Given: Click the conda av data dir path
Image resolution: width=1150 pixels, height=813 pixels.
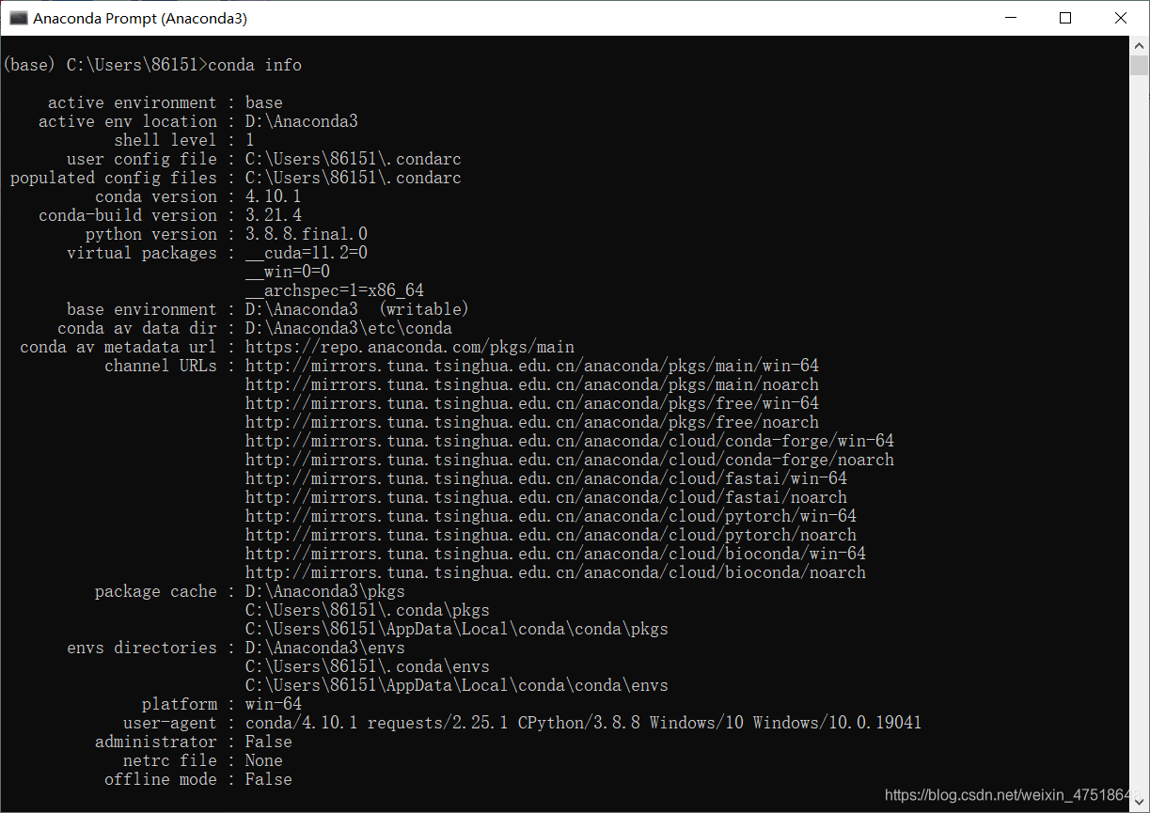Looking at the screenshot, I should 349,328.
